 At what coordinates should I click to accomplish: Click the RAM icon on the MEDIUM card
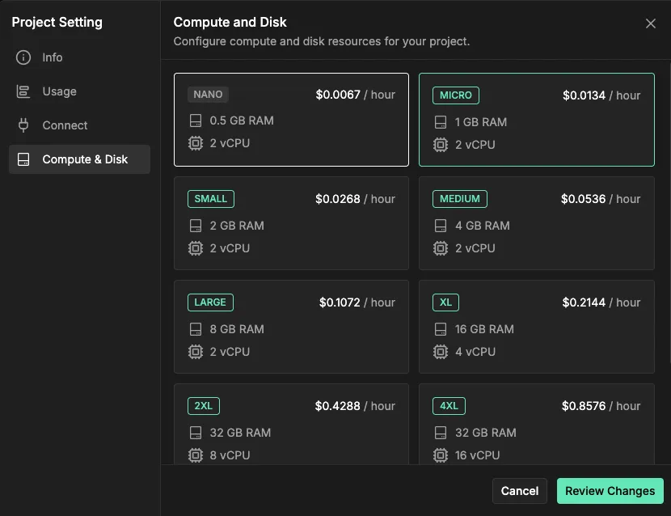point(441,225)
